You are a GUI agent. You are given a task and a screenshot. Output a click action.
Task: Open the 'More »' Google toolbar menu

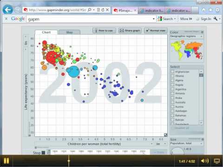click(x=186, y=19)
